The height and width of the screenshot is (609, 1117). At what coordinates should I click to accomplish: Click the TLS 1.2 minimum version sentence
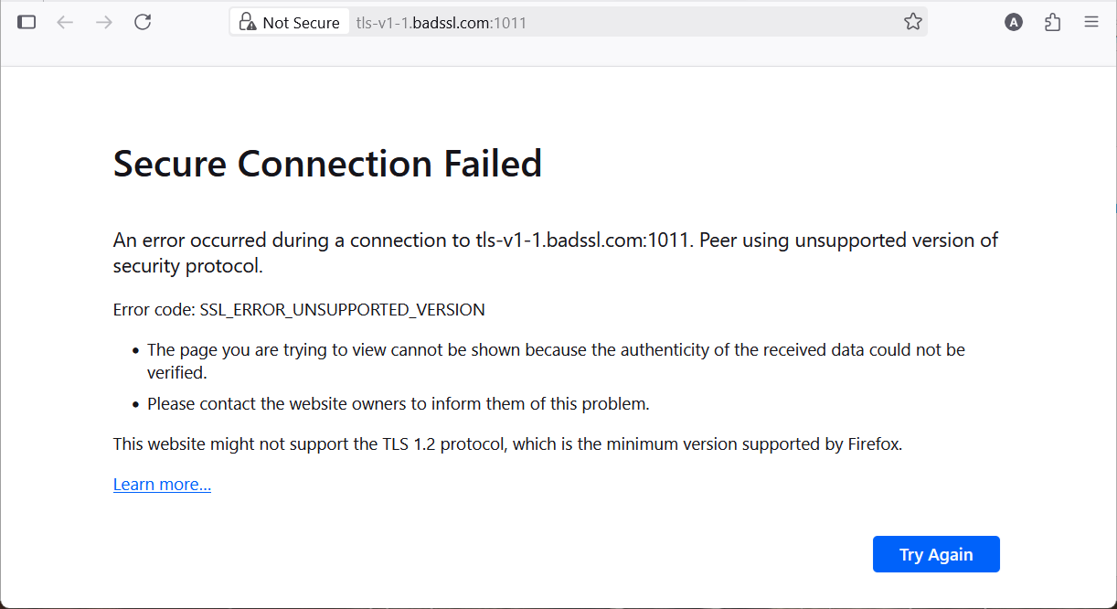click(507, 444)
